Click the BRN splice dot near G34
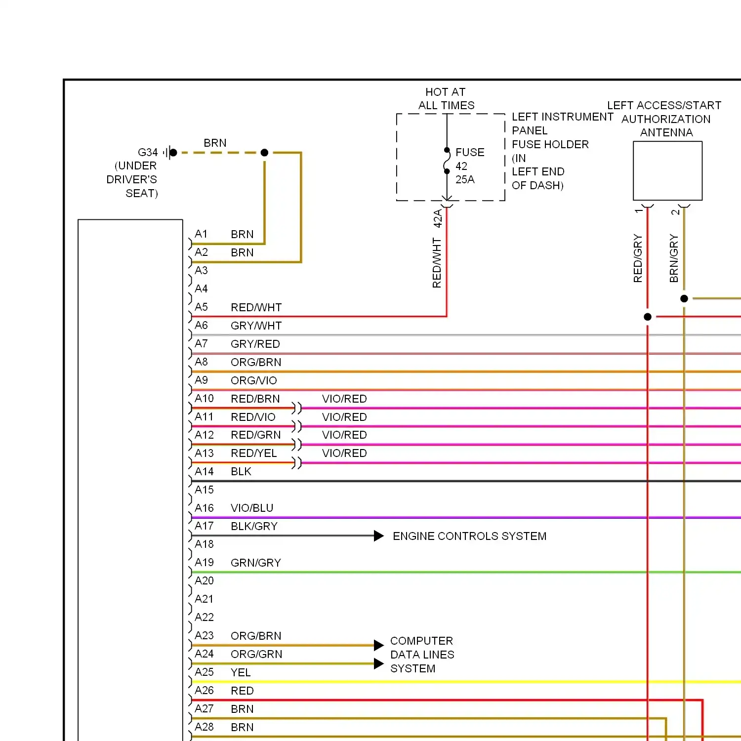The image size is (741, 741). point(264,153)
